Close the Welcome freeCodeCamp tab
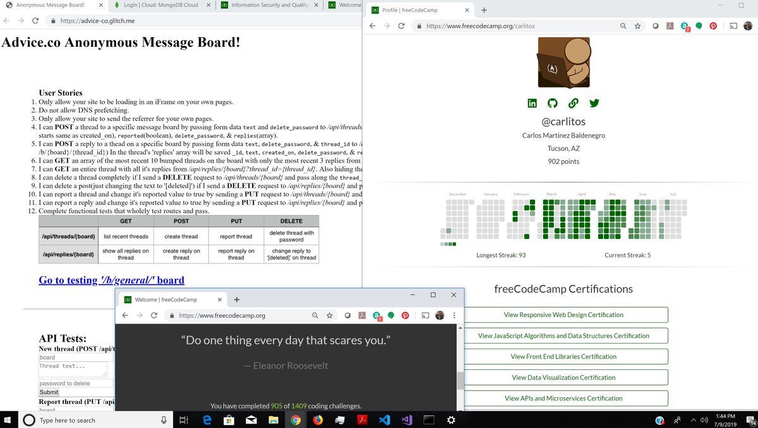 coord(218,299)
